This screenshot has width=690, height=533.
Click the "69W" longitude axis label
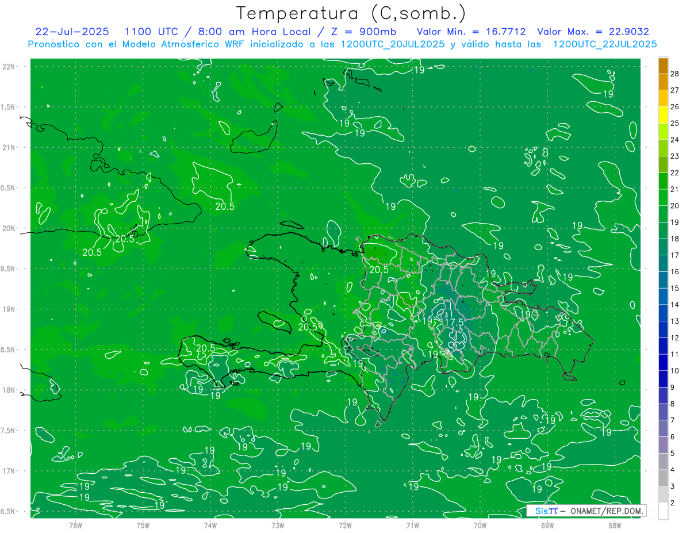coord(547,525)
